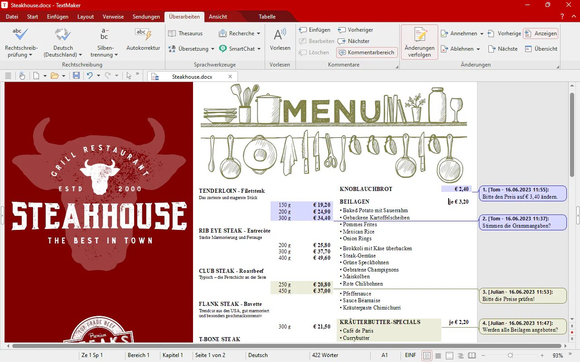The height and width of the screenshot is (362, 580).
Task: Toggle Änderungen verfolgen tracking
Action: (420, 42)
